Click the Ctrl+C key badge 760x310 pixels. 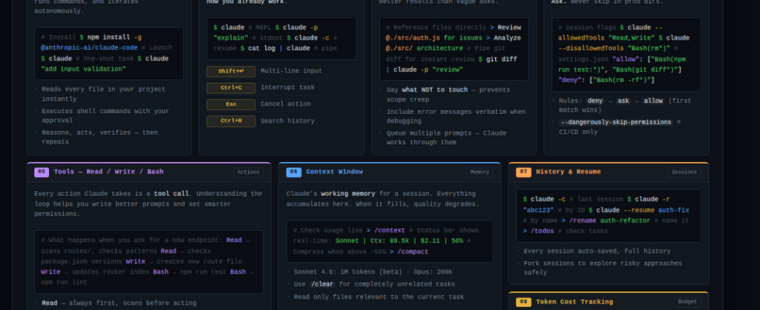tap(231, 88)
